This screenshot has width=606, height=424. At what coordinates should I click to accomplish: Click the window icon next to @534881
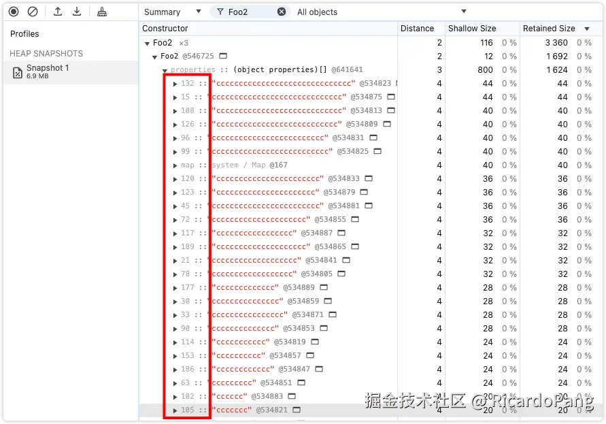[369, 206]
